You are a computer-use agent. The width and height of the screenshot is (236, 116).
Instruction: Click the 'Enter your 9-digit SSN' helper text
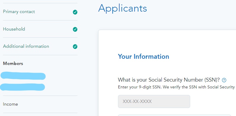(176, 87)
